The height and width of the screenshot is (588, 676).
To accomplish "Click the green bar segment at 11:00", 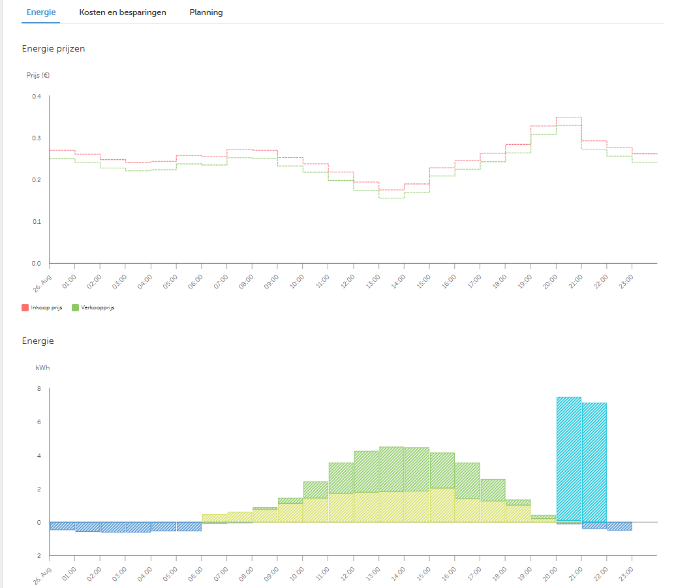I will click(341, 478).
